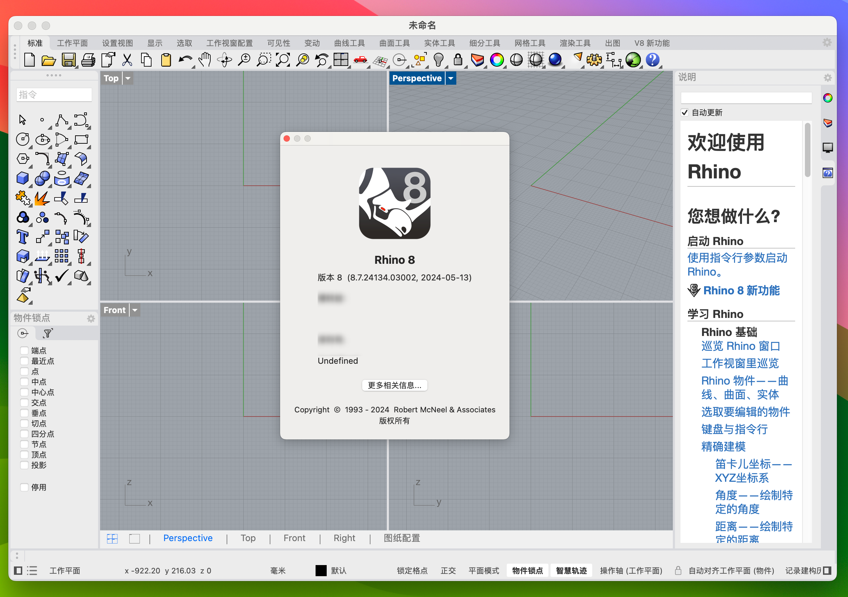Select the 图纸配置 layout tab
848x597 pixels.
(x=402, y=538)
